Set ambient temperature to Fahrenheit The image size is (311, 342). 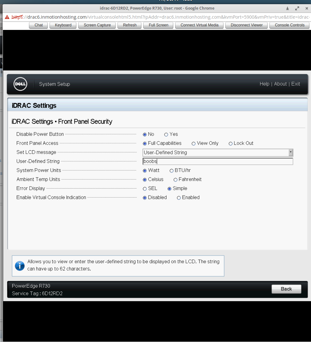175,180
